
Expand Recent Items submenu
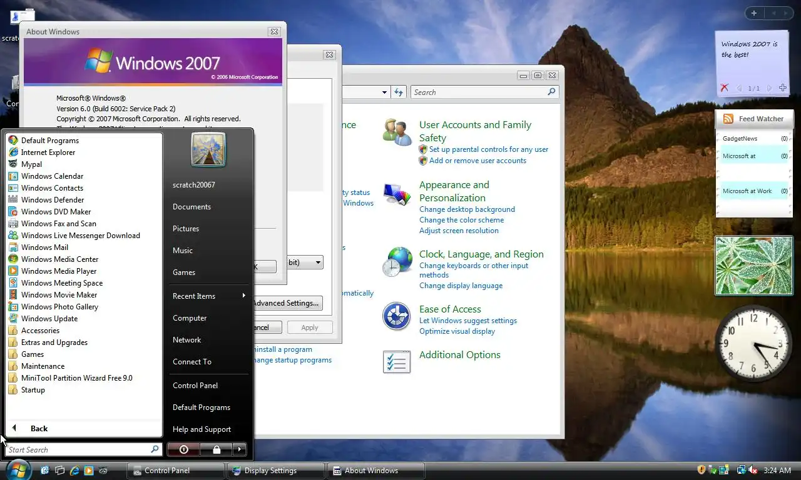[x=208, y=296]
